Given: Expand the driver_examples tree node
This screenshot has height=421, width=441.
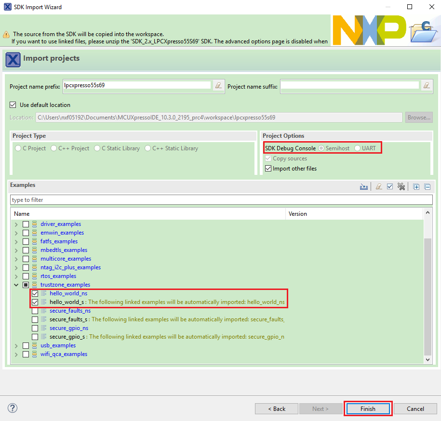Looking at the screenshot, I should pyautogui.click(x=16, y=224).
